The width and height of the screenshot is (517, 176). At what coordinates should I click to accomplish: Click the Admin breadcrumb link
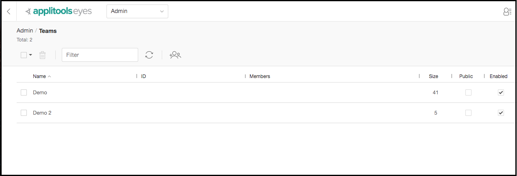[x=25, y=31]
